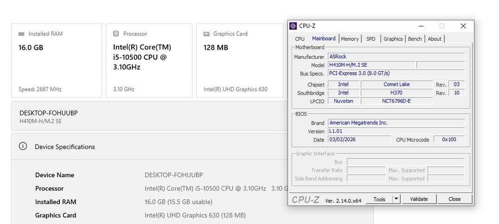Click the Device Specifications info icon

[22, 146]
